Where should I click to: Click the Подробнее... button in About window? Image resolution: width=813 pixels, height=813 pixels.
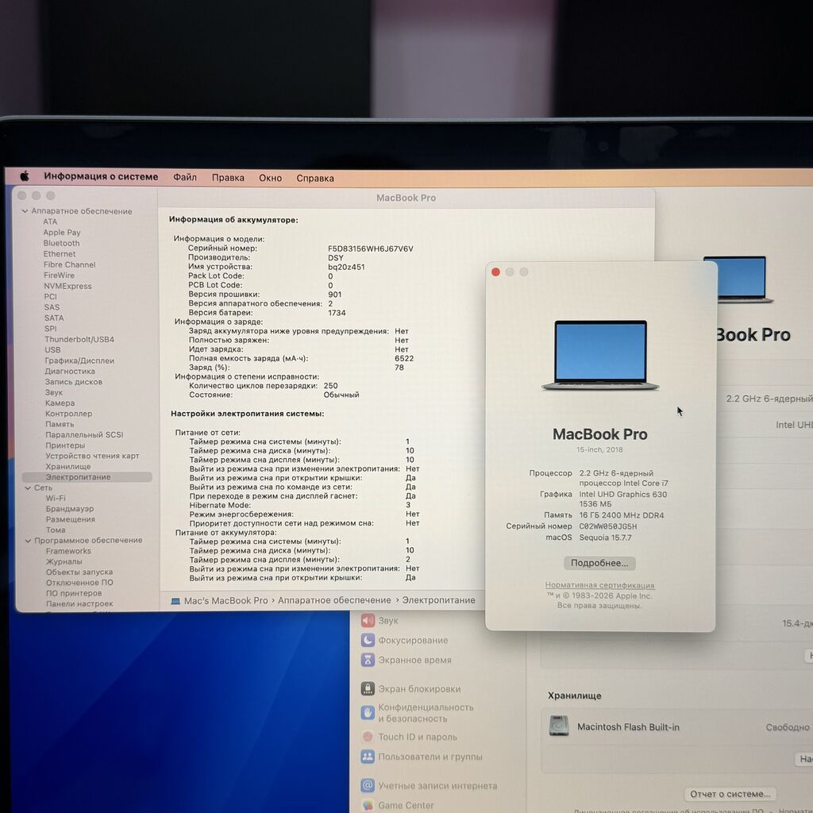pos(599,563)
